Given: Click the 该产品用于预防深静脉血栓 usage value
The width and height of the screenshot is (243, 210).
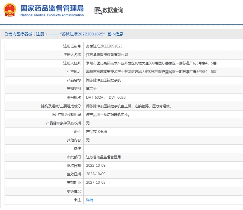Looking at the screenshot, I should [108, 115].
